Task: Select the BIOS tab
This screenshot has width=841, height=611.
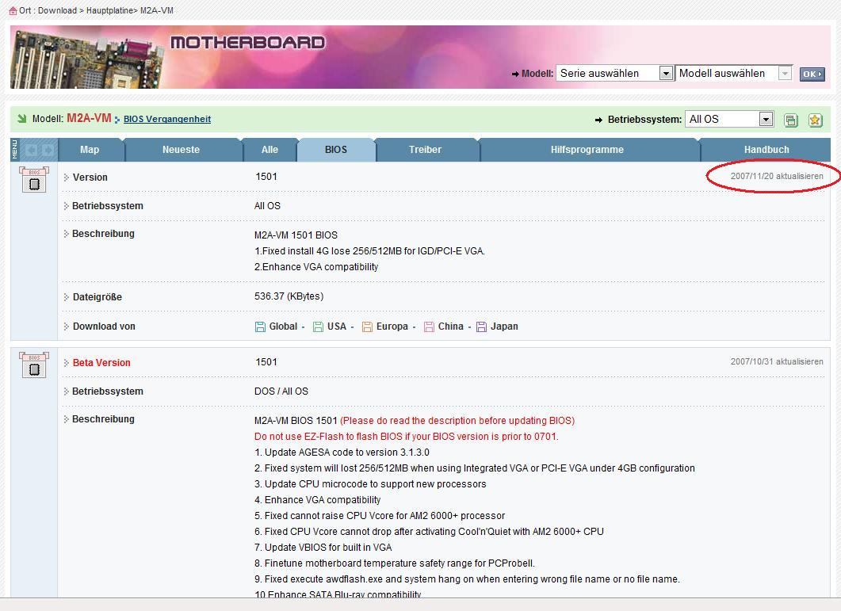Action: pos(336,150)
